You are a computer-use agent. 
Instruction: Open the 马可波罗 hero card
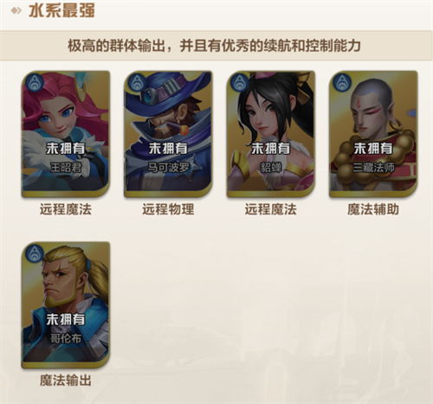(x=168, y=134)
